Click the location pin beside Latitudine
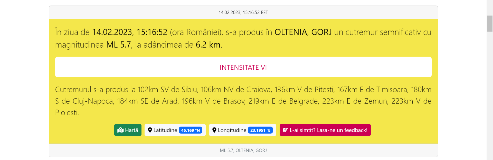The width and height of the screenshot is (493, 160). [150, 130]
